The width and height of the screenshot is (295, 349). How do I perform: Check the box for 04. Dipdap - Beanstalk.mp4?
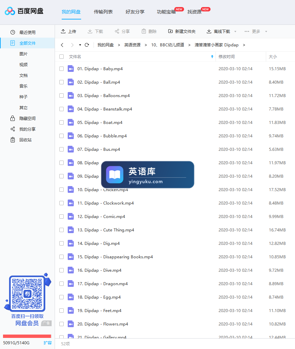pos(62,109)
